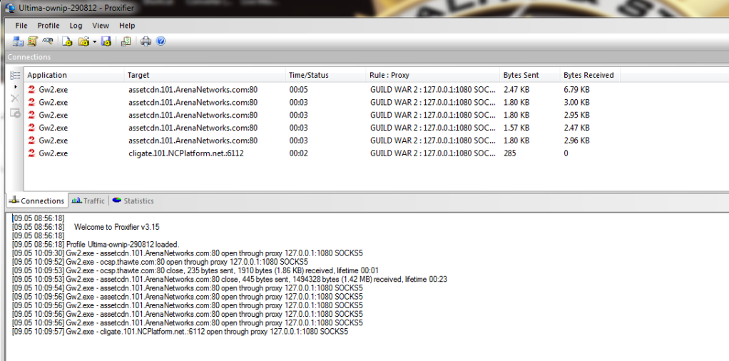Click the 285 bytes sent cell
The image size is (729, 361).
coord(509,153)
